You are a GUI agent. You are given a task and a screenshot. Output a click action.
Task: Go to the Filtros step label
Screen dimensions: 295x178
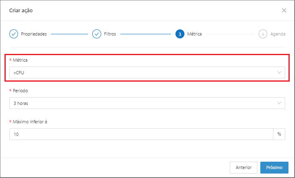[x=109, y=34]
